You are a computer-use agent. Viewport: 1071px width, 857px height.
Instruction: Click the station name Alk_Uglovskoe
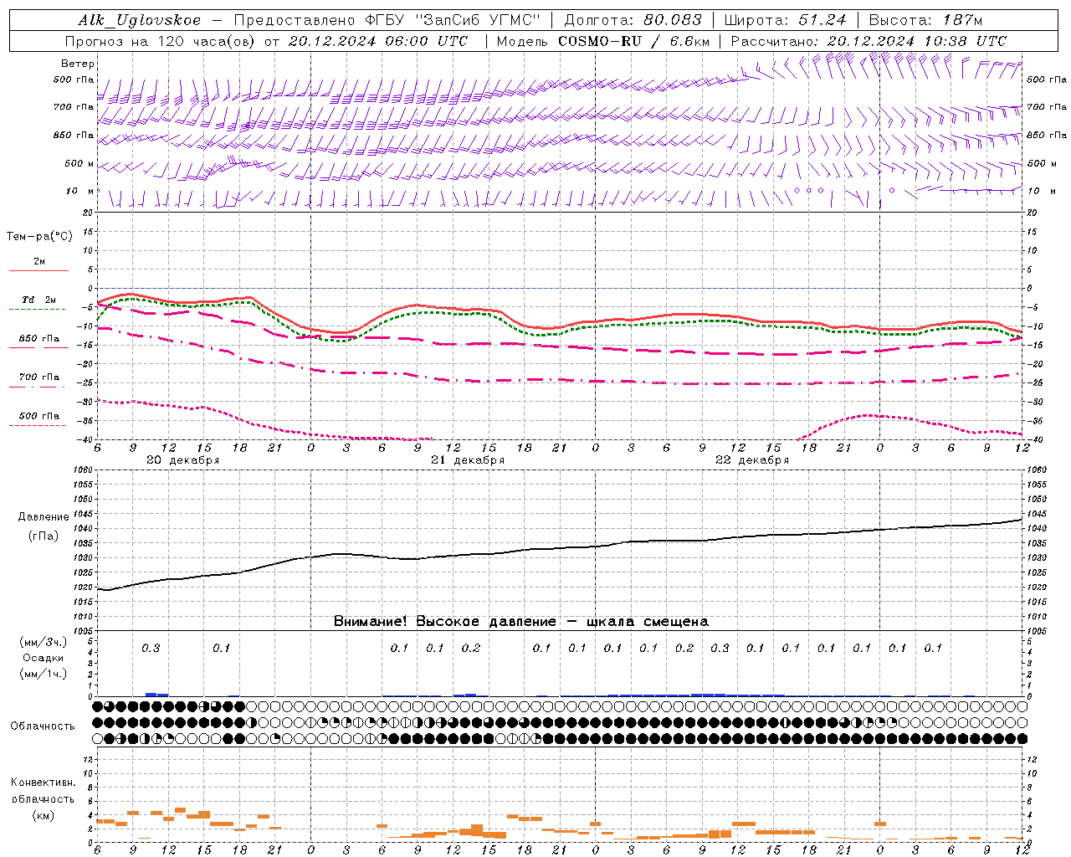140,20
